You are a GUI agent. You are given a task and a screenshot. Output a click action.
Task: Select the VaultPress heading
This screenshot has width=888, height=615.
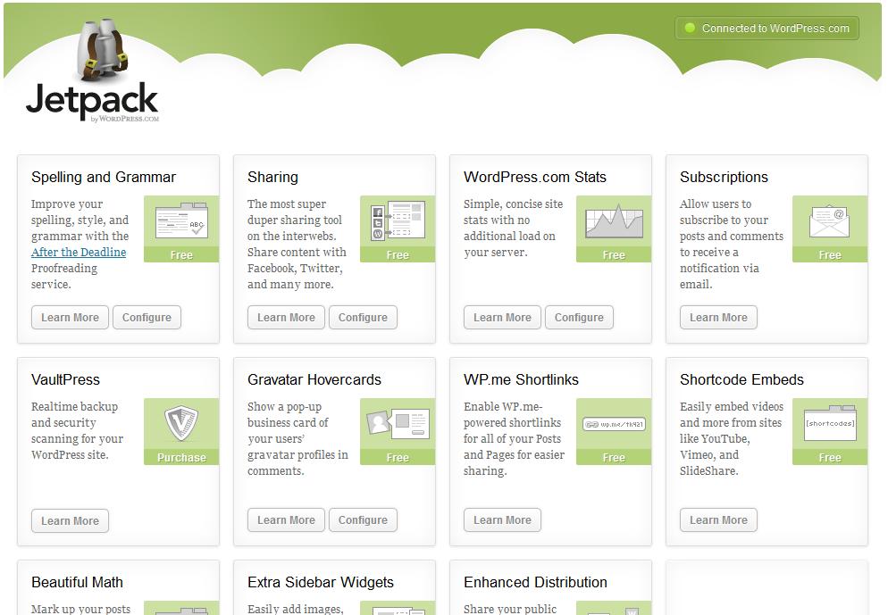[x=65, y=379]
